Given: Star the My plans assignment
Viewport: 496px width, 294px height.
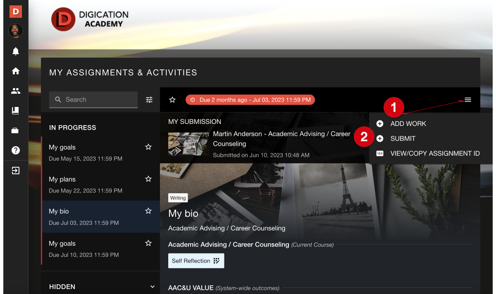Looking at the screenshot, I should click(x=148, y=179).
